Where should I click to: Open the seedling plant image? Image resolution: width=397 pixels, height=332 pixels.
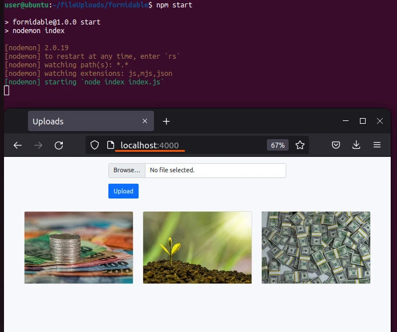pyautogui.click(x=197, y=248)
